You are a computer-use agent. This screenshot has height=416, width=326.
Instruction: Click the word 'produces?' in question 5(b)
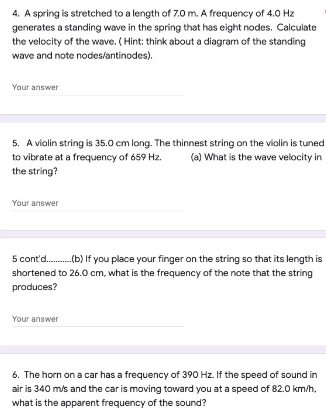coord(35,287)
